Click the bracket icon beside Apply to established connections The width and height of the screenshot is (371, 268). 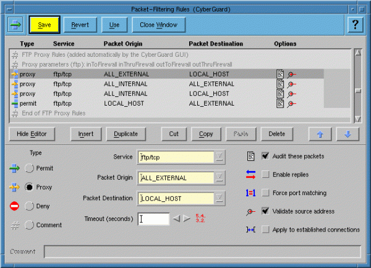250,230
